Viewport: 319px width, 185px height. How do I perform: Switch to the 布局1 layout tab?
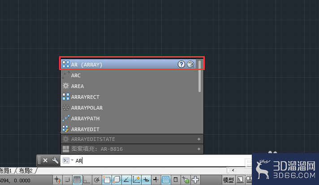pyautogui.click(x=6, y=171)
